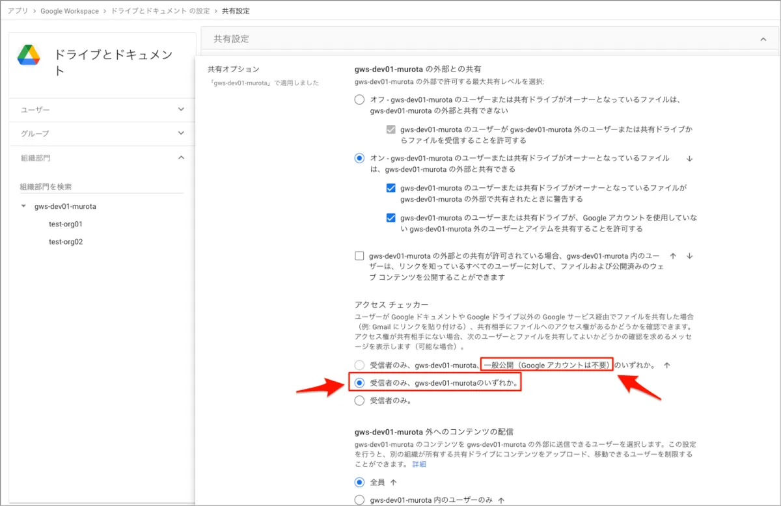This screenshot has width=781, height=506.
Task: Select 受信者のみ、gws-dev01-murota、一般公開 radio option
Action: pyautogui.click(x=359, y=366)
